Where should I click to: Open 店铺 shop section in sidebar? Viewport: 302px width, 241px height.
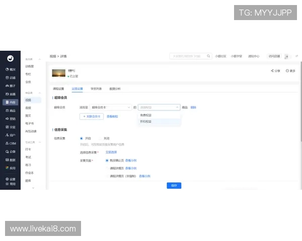coord(10,78)
